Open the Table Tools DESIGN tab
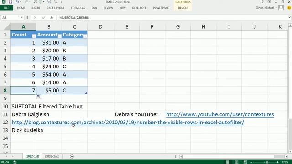The image size is (292, 164). coord(182,8)
